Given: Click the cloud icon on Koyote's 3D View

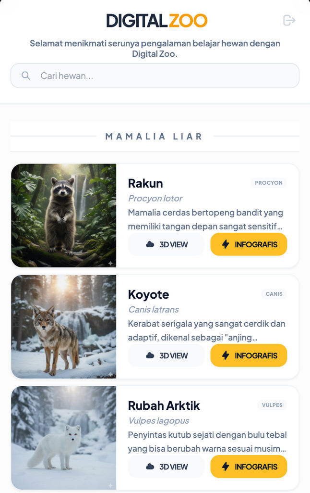Looking at the screenshot, I should (x=150, y=355).
